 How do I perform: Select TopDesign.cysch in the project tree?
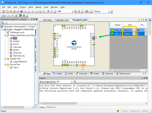17,32
